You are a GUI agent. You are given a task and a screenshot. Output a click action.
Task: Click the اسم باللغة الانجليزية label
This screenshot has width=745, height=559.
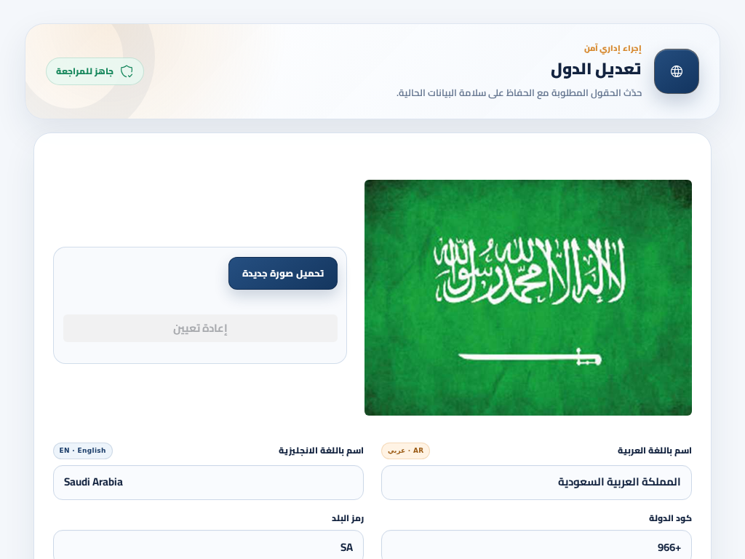(x=321, y=451)
